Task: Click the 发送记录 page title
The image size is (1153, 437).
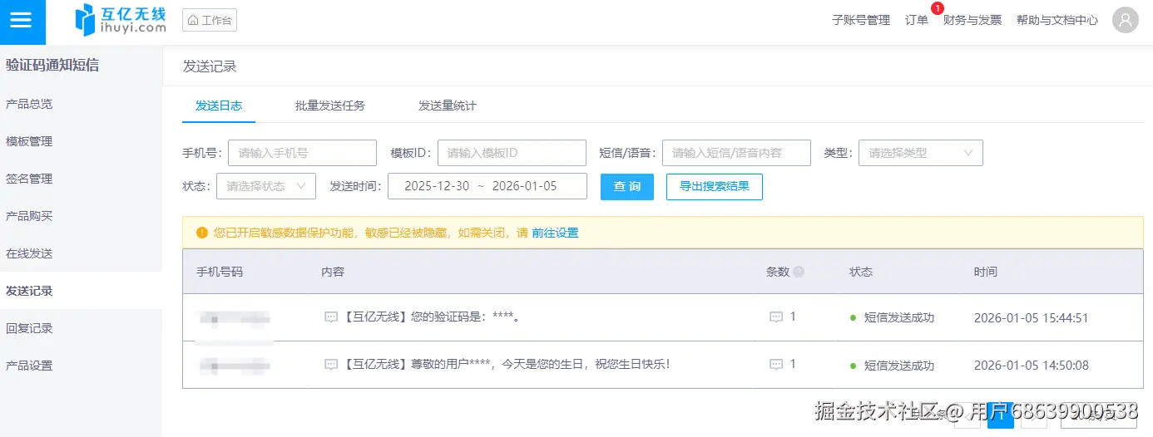Action: click(x=210, y=66)
